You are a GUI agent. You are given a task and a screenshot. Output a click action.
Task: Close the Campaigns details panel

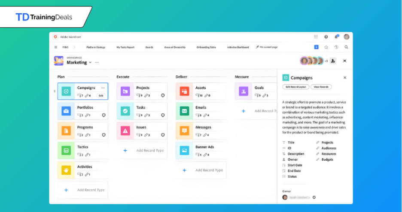click(x=345, y=78)
